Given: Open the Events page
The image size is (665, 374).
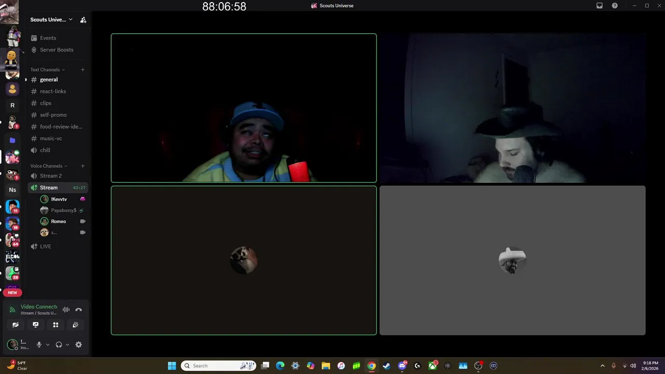Looking at the screenshot, I should click(x=57, y=38).
